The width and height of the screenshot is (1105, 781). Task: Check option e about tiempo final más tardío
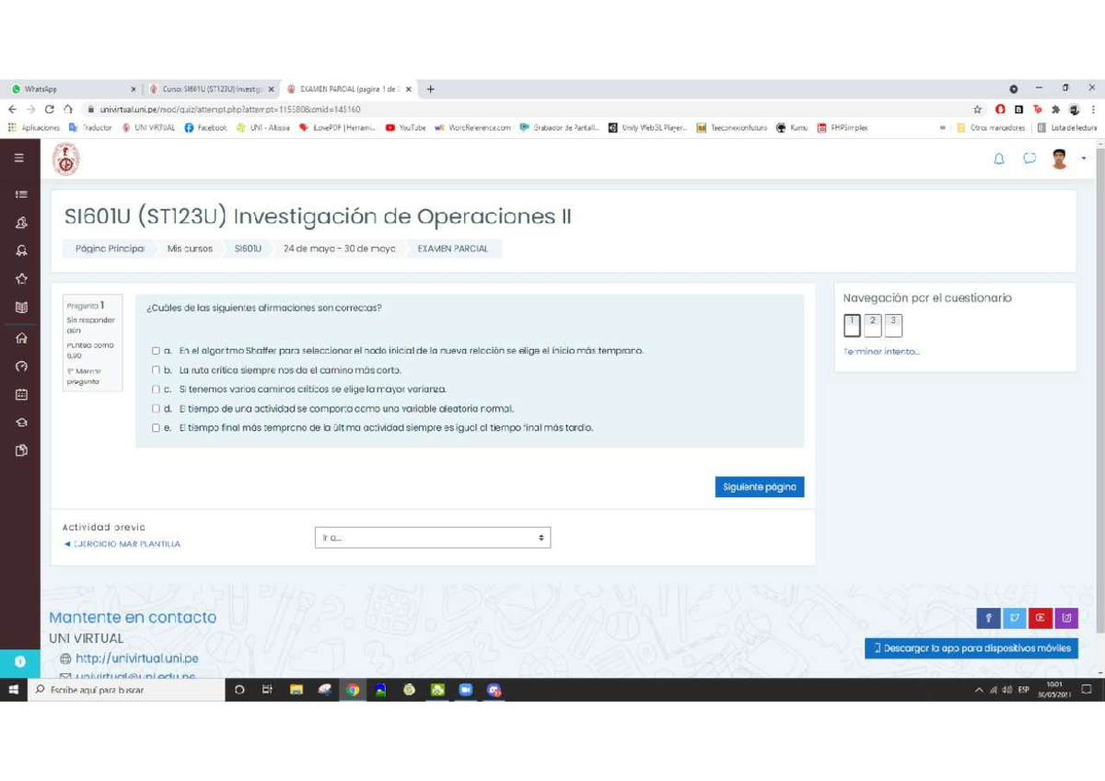(x=157, y=427)
